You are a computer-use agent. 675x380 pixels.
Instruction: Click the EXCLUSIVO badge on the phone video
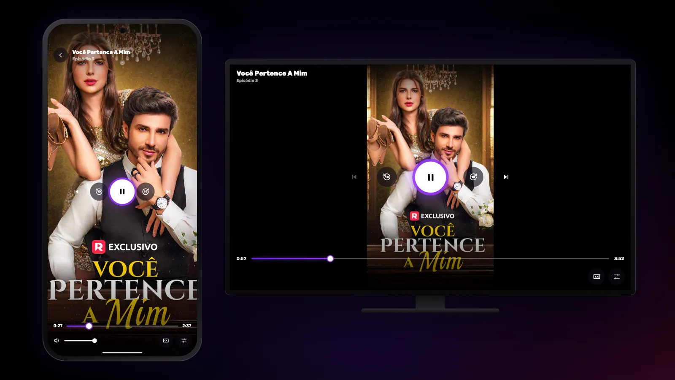(124, 247)
